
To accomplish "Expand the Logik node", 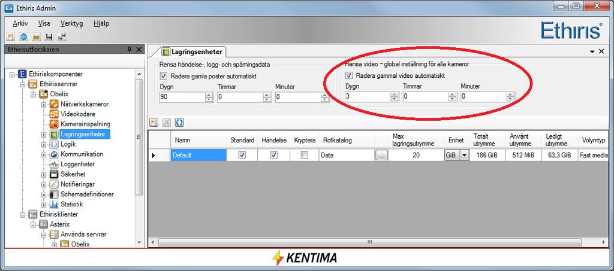I will coord(43,145).
